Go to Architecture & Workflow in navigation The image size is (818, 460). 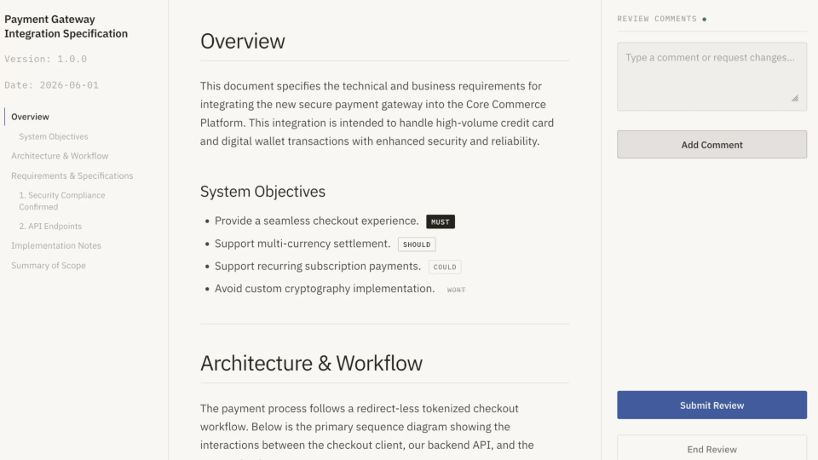60,156
